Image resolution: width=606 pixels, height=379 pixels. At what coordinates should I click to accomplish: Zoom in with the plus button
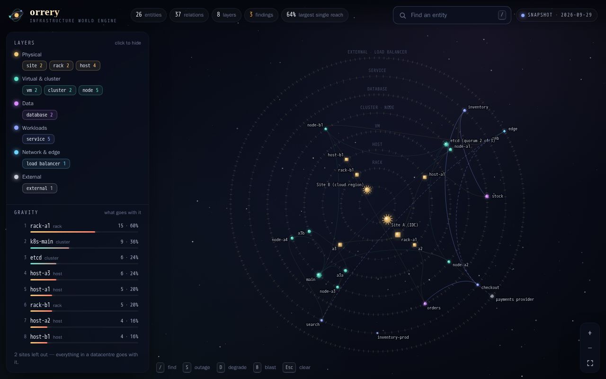point(590,333)
